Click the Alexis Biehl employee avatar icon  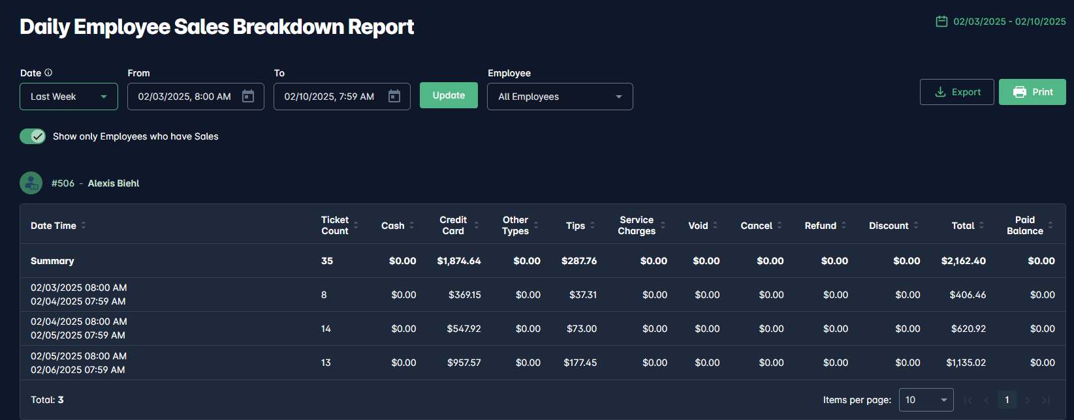click(31, 183)
